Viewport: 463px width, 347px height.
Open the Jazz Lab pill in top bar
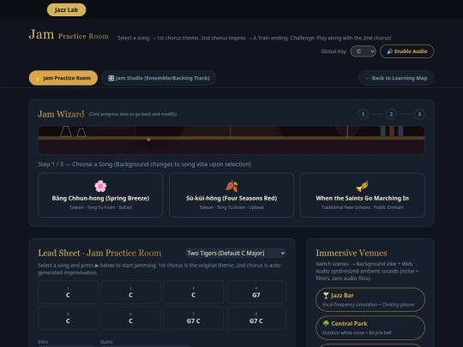coord(66,9)
